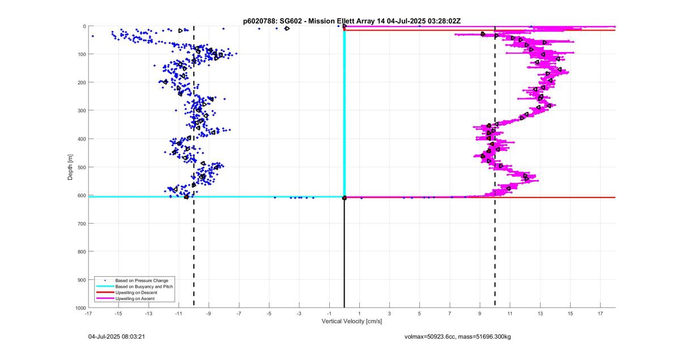680x346 pixels.
Task: Click the plot title starting 'p6020788: SG602'
Action: [x=351, y=21]
